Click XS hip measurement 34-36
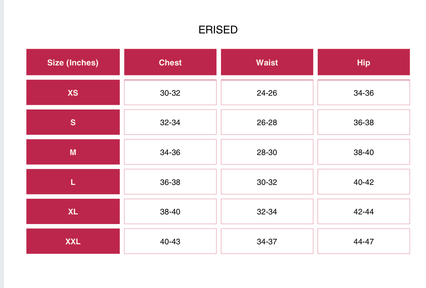Image resolution: width=426 pixels, height=288 pixels. (364, 92)
